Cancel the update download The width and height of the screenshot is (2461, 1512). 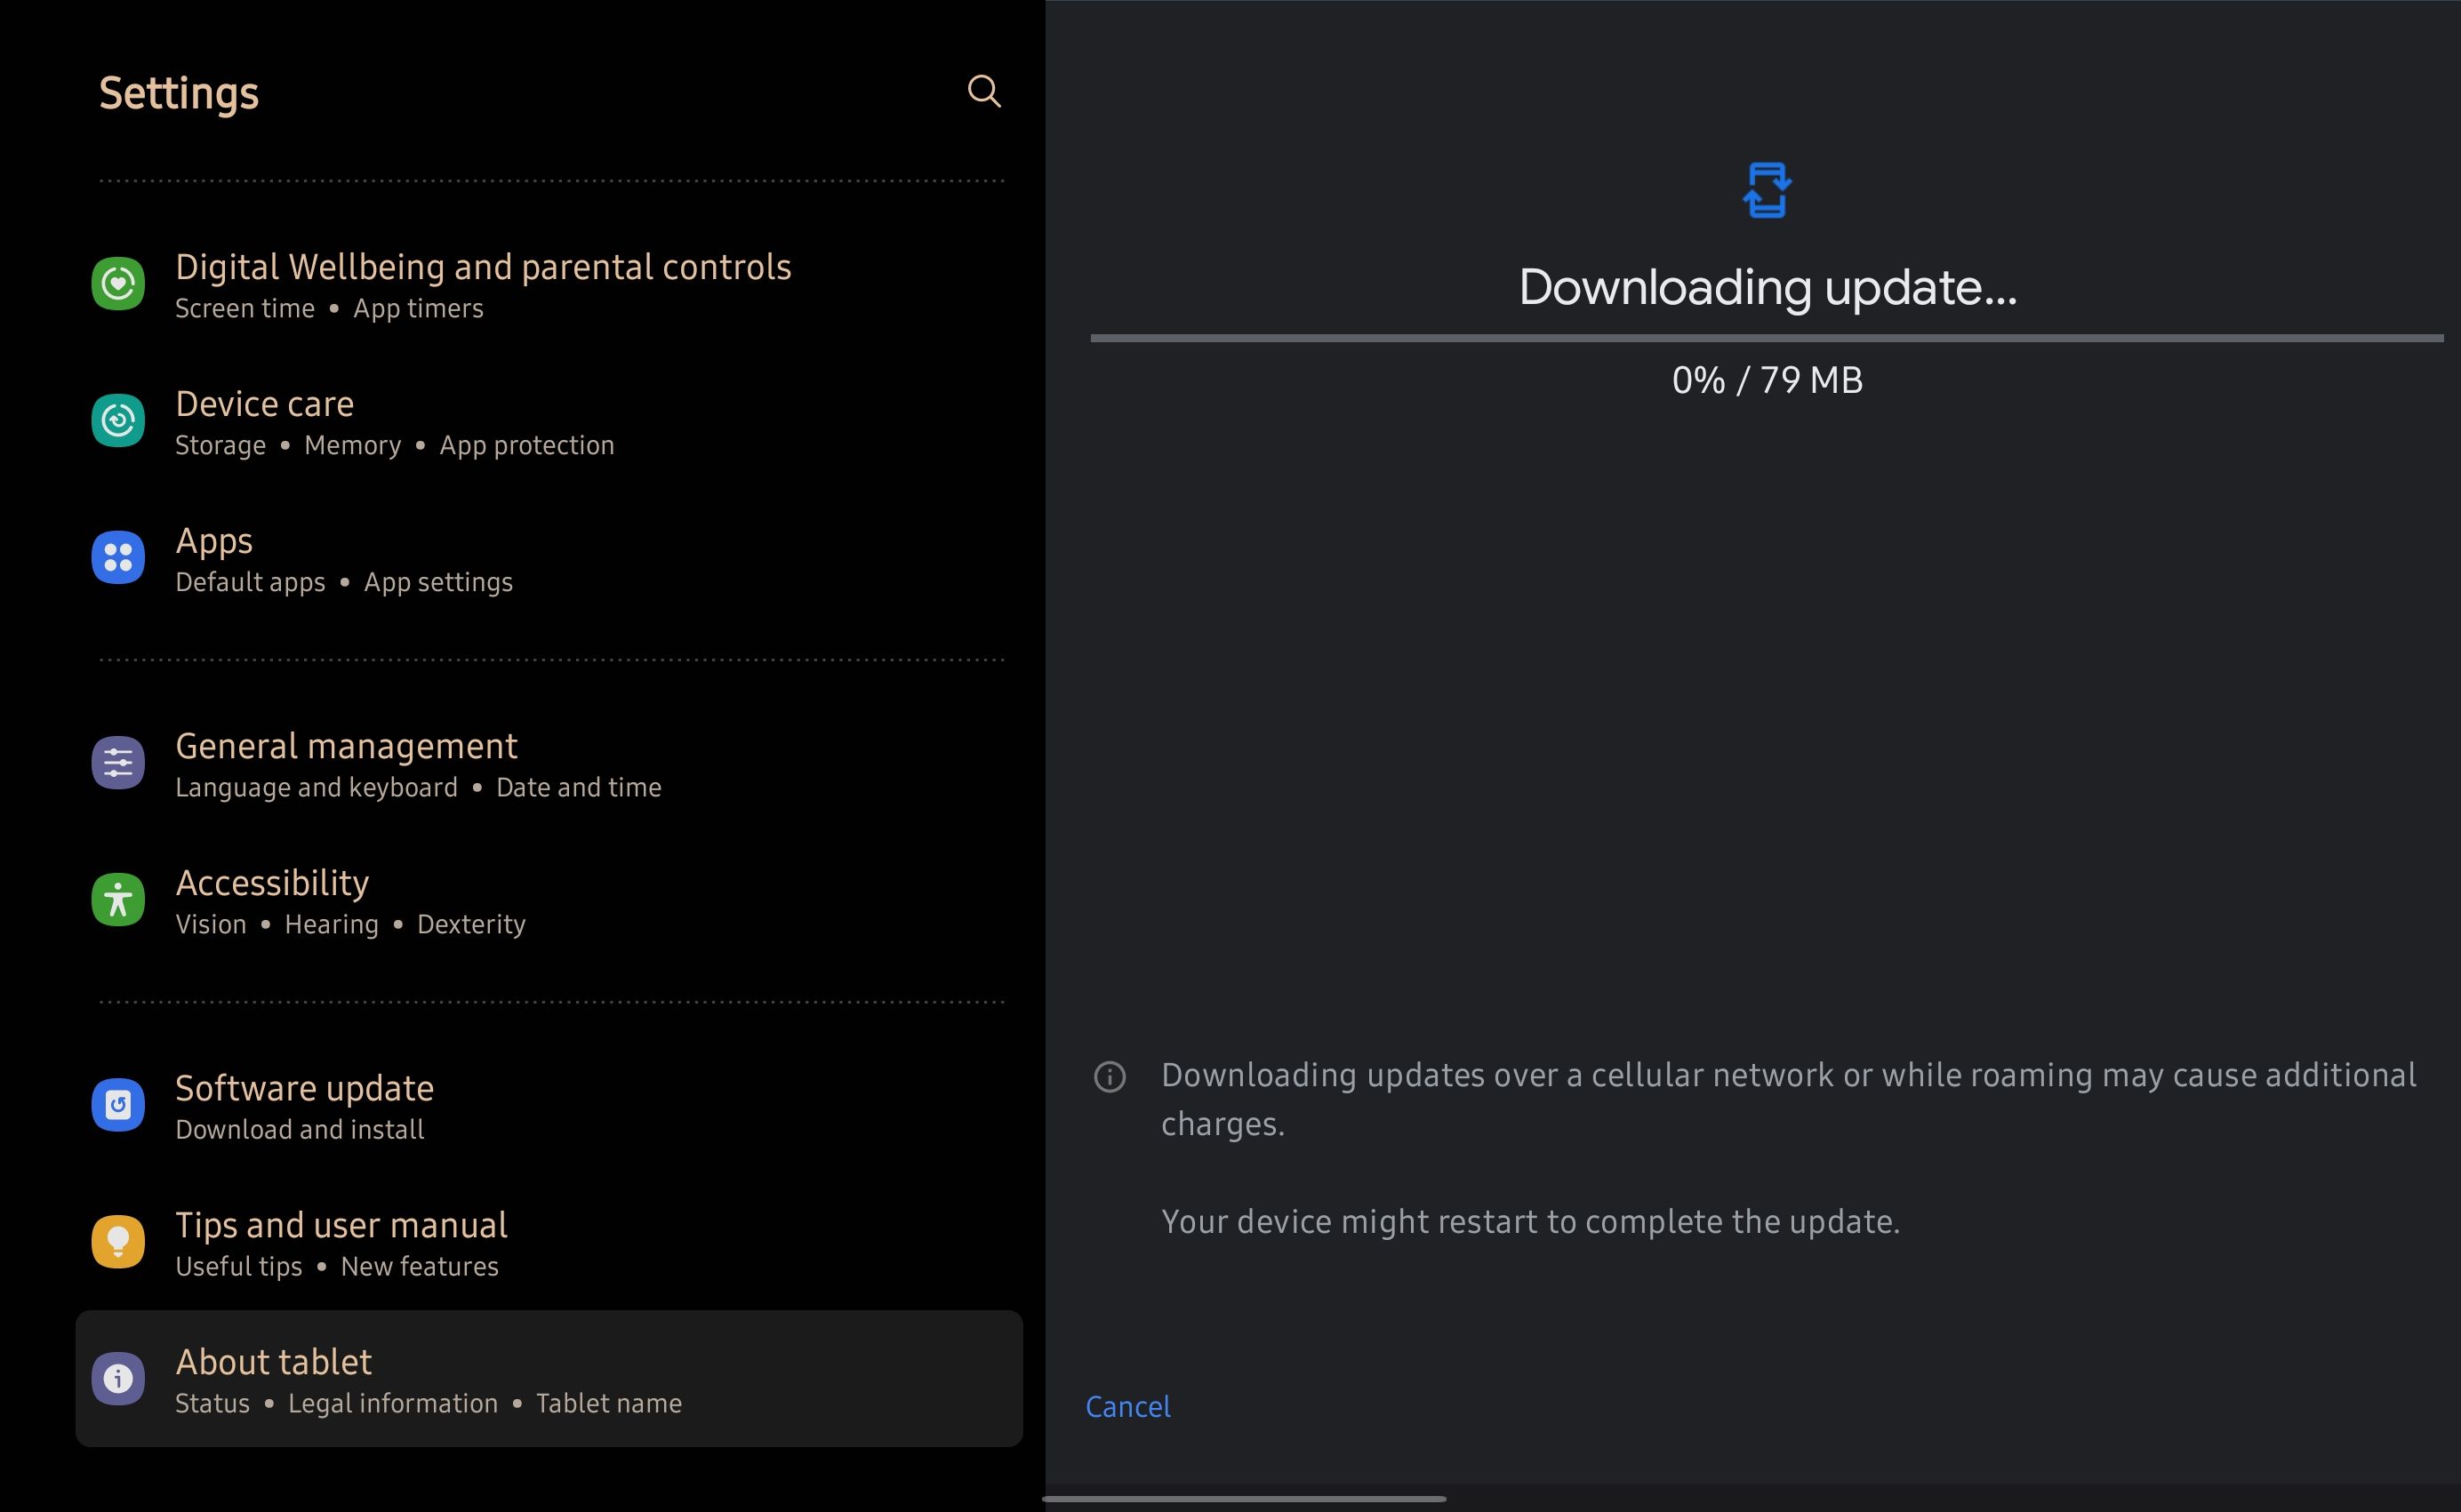coord(1127,1406)
